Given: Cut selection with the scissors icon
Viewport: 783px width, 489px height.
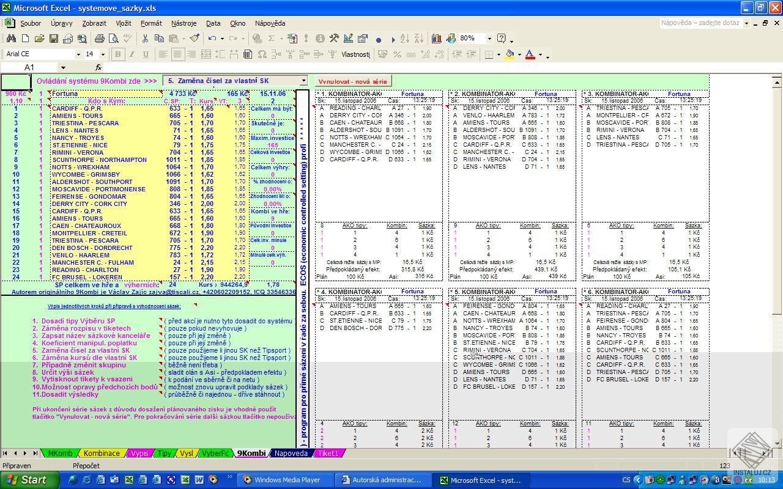Looking at the screenshot, I should pos(145,39).
